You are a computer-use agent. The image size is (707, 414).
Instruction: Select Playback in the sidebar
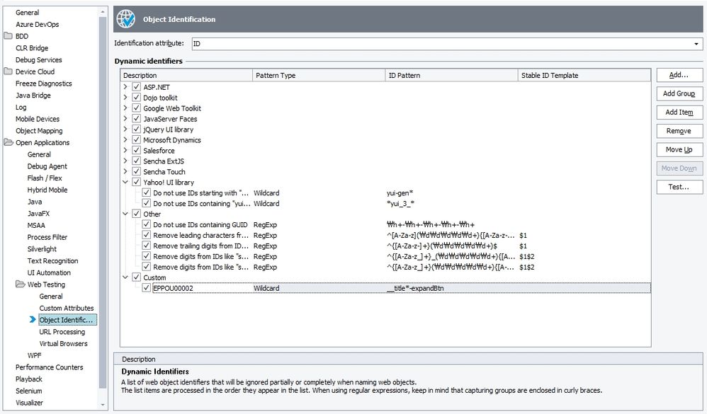(29, 379)
